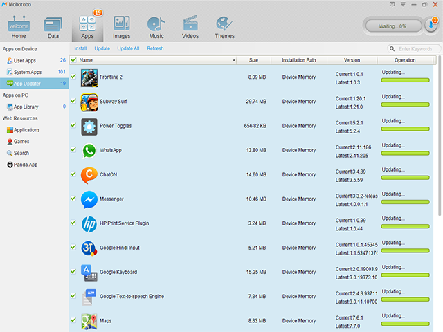Image resolution: width=443 pixels, height=332 pixels.
Task: Open the Data section icon
Action: pos(53,26)
